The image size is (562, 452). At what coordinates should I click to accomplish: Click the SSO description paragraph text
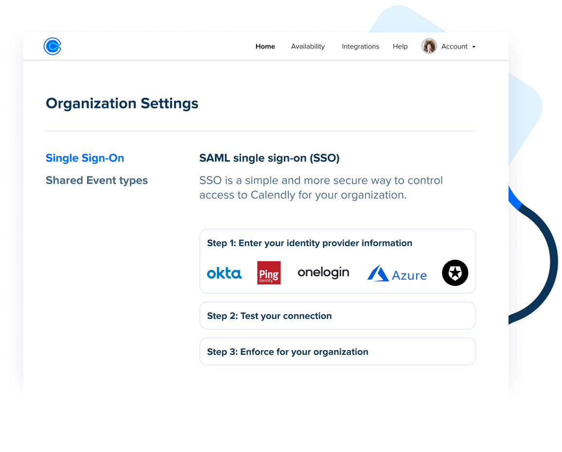pyautogui.click(x=321, y=187)
